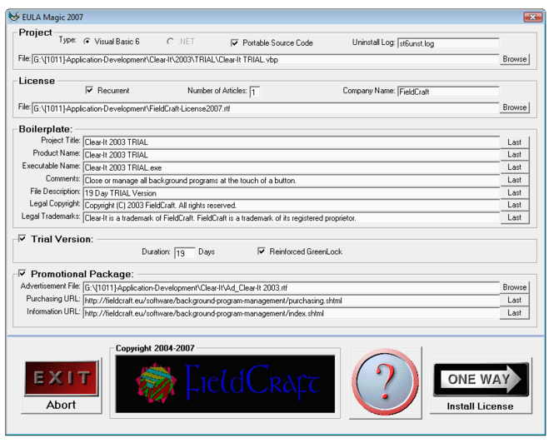Click the red EXIT Abort button
The height and width of the screenshot is (443, 554).
tap(62, 386)
